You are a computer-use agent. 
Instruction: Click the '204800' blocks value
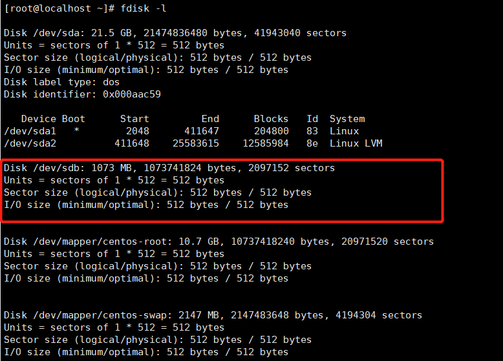tap(271, 131)
